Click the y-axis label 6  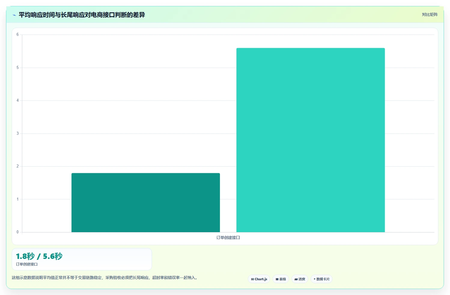coord(17,35)
